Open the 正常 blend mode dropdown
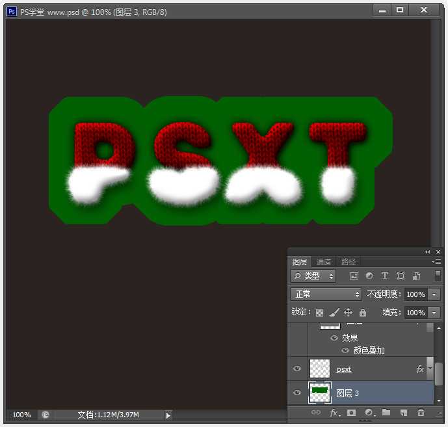This screenshot has width=448, height=427. click(x=325, y=294)
